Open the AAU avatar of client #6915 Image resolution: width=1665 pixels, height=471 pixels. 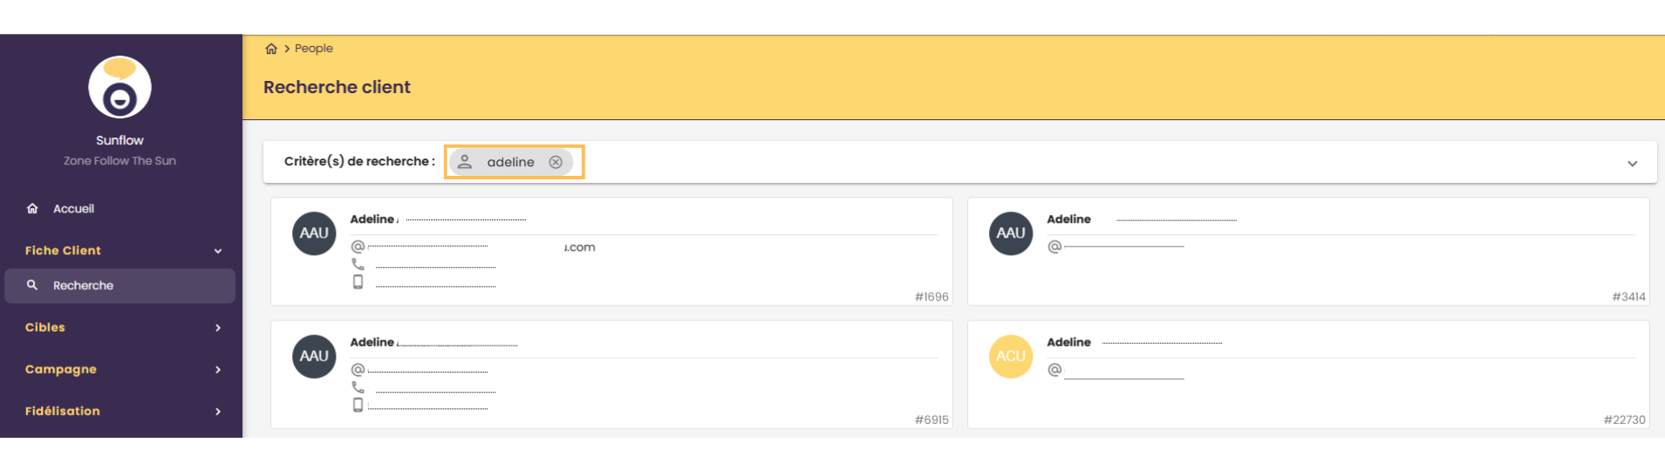point(314,356)
